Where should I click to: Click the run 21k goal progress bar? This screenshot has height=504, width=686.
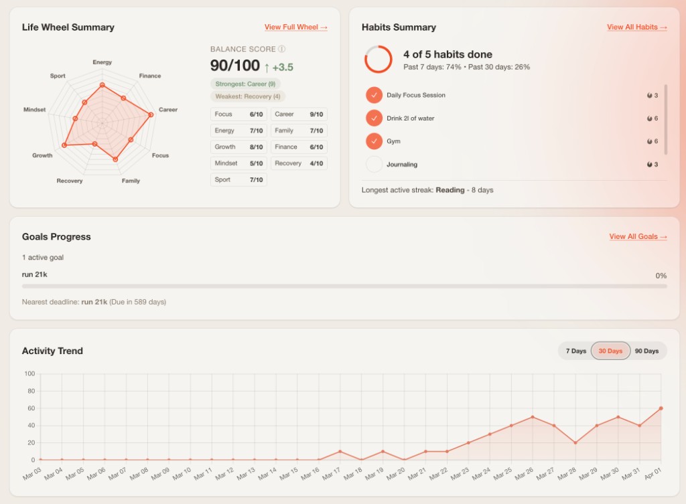tap(344, 286)
